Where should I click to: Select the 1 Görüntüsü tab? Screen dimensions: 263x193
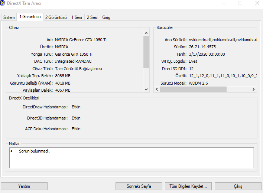(30, 17)
